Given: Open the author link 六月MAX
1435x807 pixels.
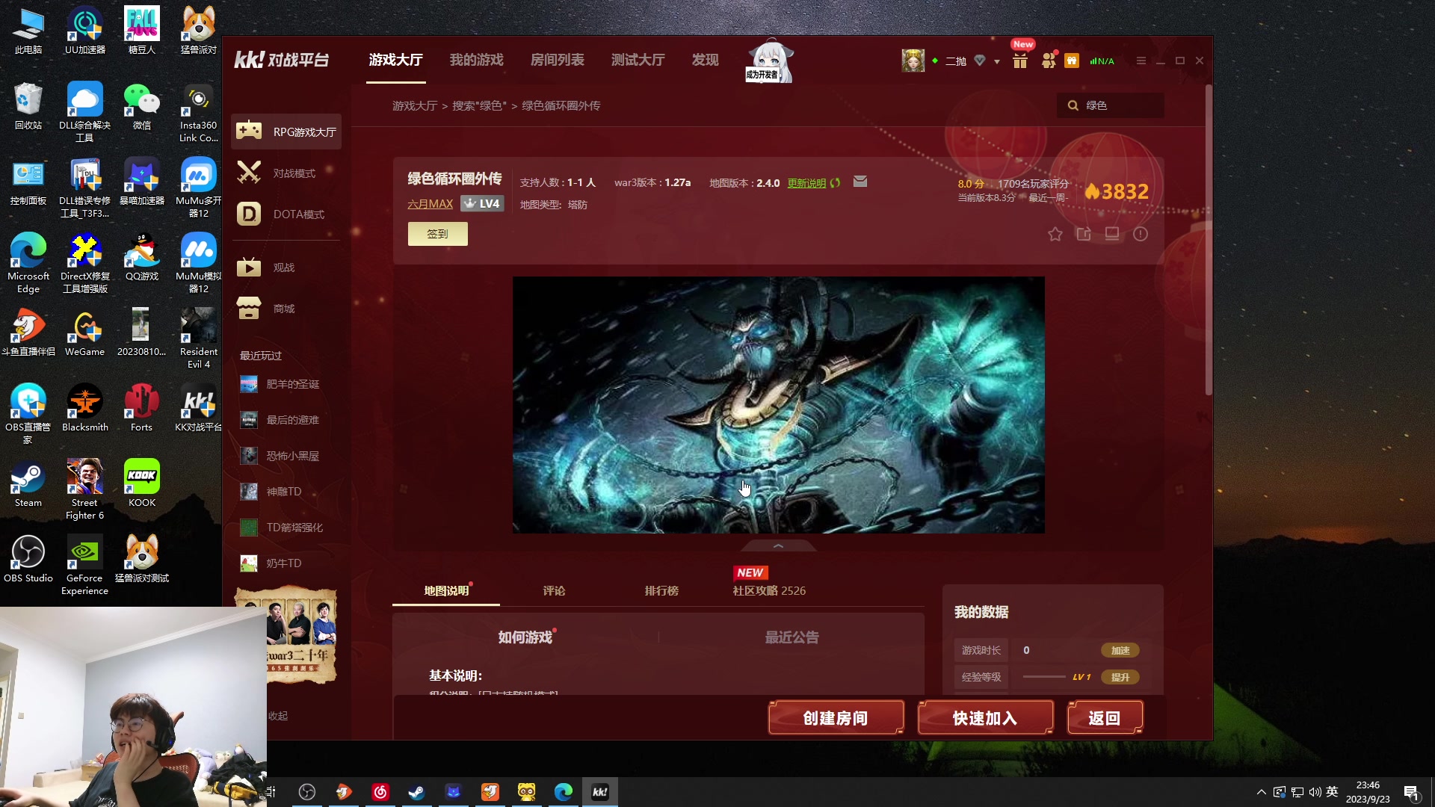Looking at the screenshot, I should click(430, 204).
